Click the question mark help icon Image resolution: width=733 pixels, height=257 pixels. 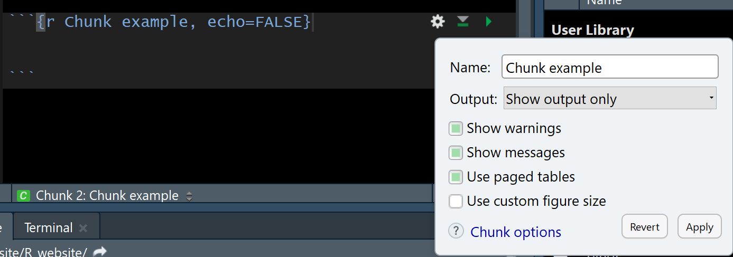456,231
